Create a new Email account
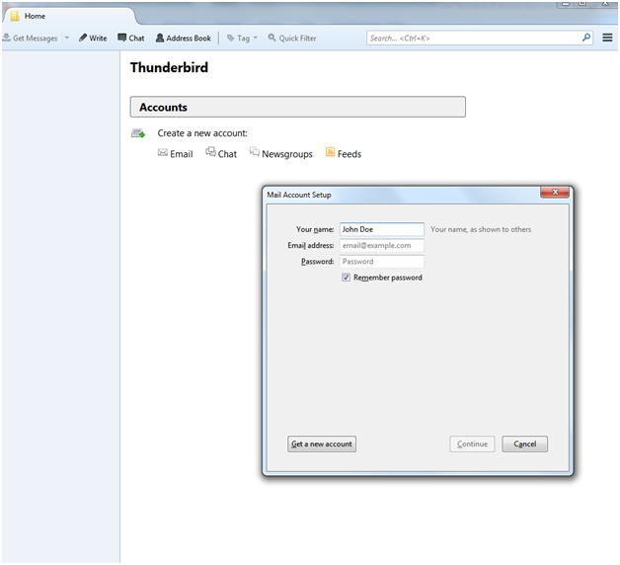This screenshot has width=620, height=565. coord(175,154)
